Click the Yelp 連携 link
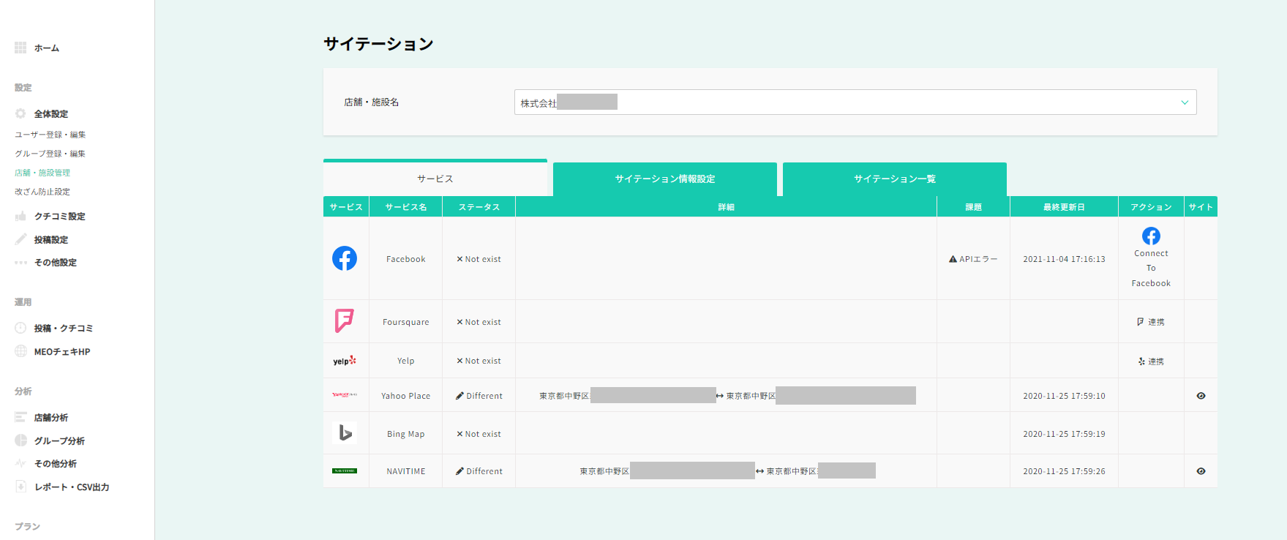The image size is (1287, 540). [x=1151, y=361]
